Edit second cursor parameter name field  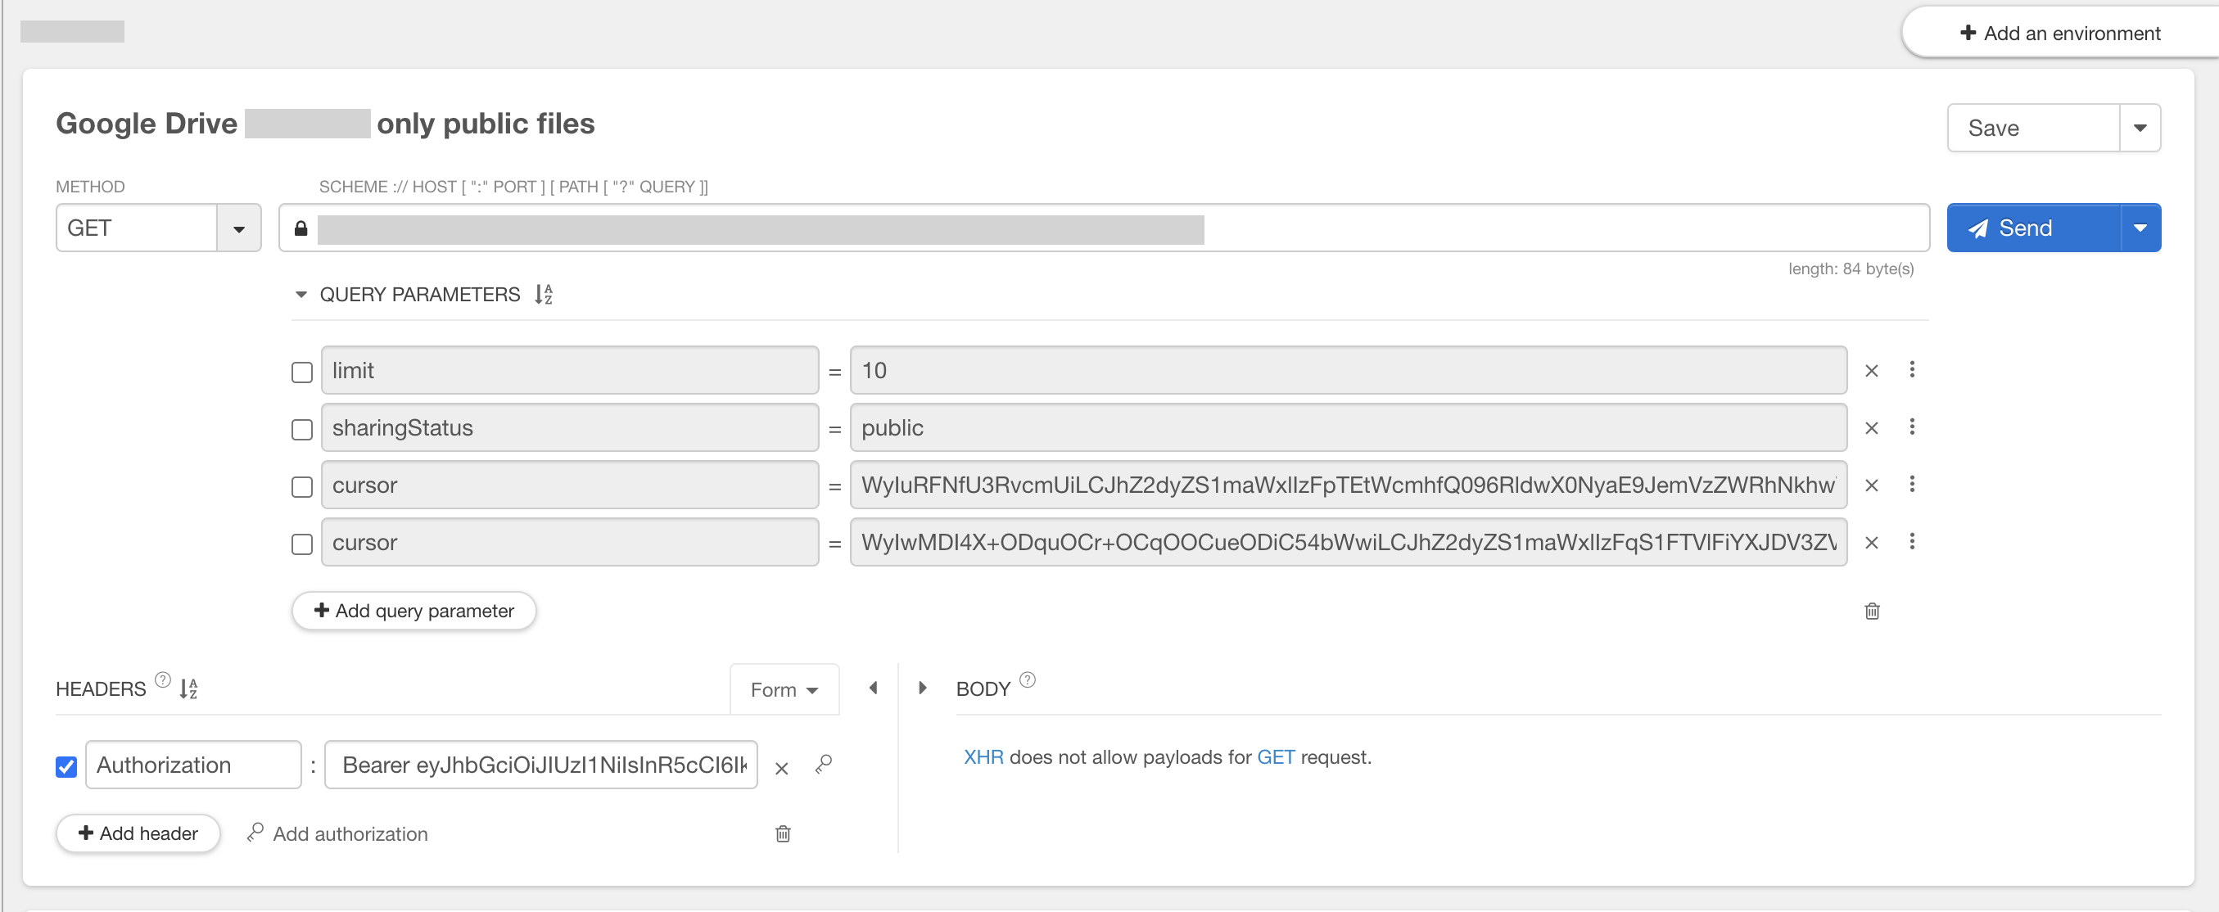pos(569,543)
